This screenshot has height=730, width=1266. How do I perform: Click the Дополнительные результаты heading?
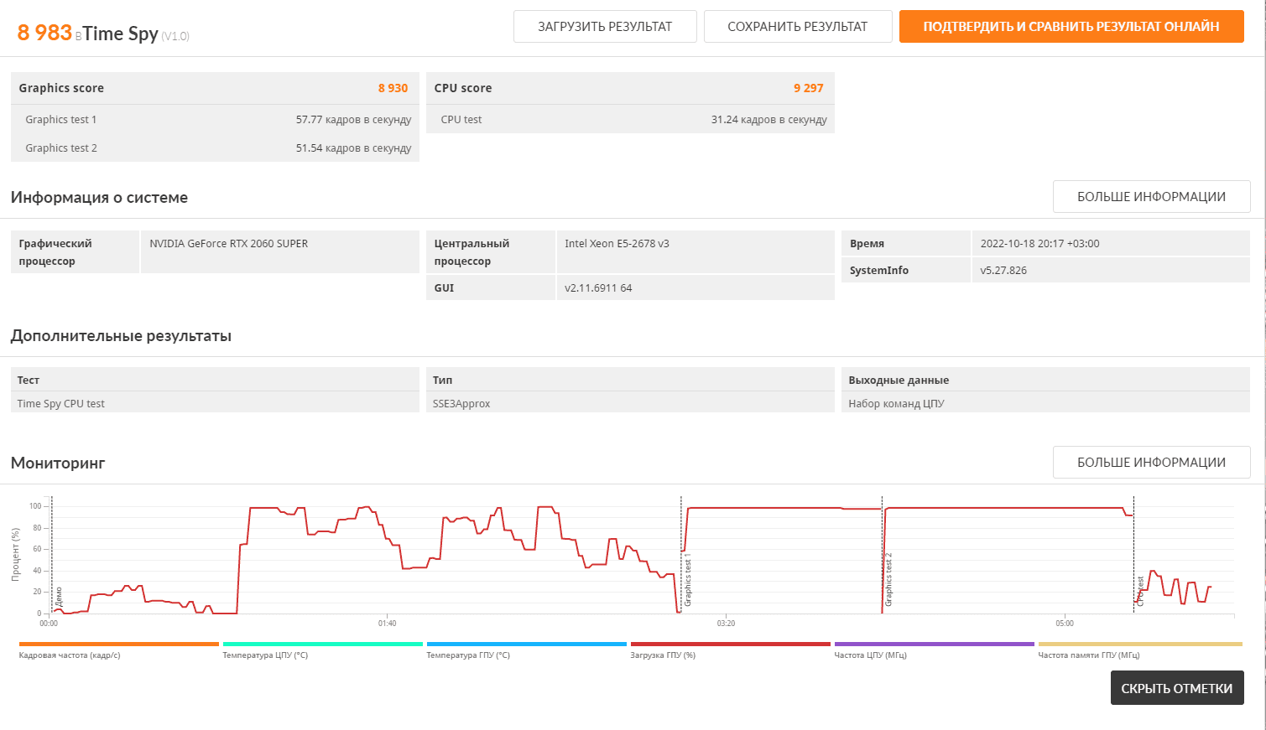pos(121,336)
